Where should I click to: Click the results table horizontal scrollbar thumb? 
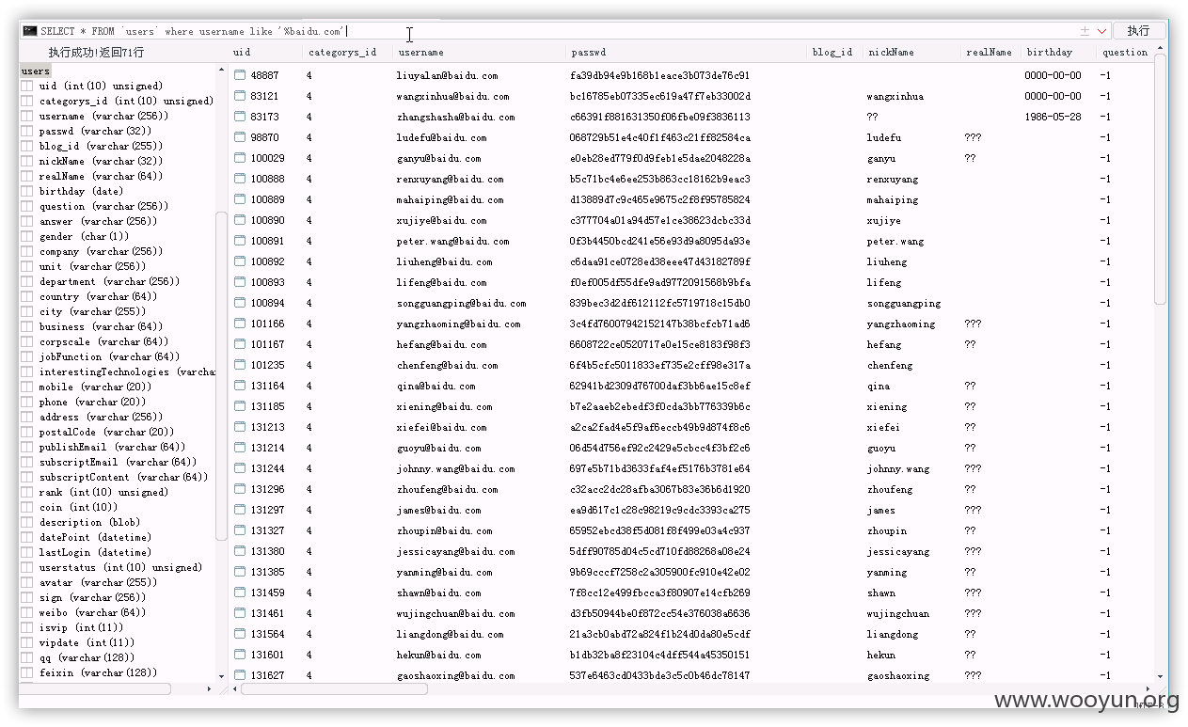(x=334, y=688)
